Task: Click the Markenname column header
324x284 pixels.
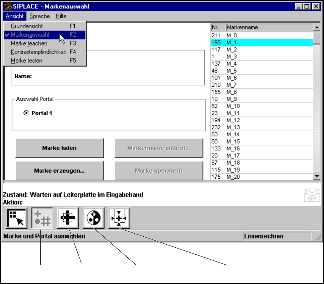Action: click(269, 27)
